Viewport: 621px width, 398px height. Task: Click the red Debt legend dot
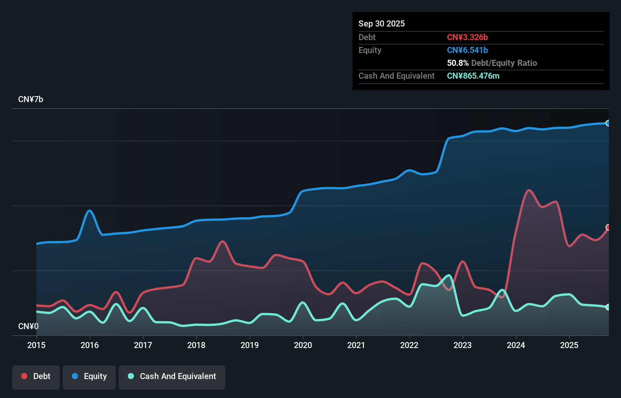(24, 376)
